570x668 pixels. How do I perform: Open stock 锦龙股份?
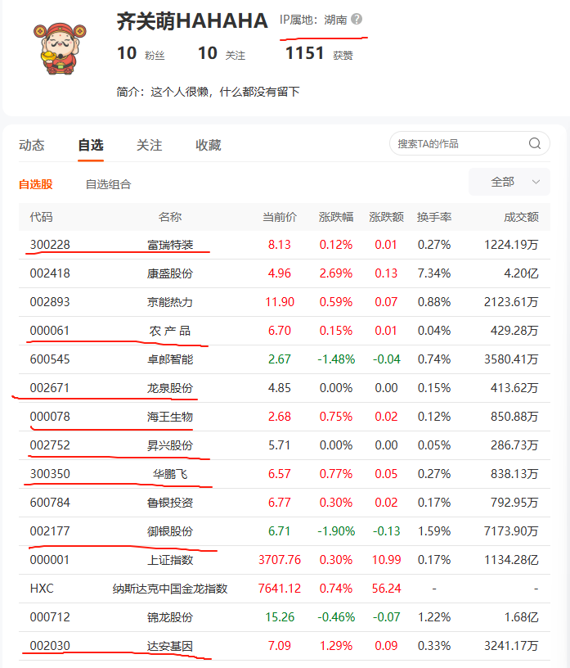[x=170, y=617]
